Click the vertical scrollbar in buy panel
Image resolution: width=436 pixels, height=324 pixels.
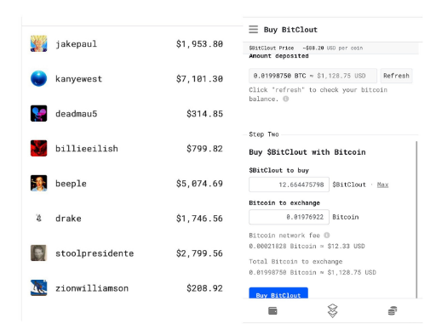pos(416,219)
